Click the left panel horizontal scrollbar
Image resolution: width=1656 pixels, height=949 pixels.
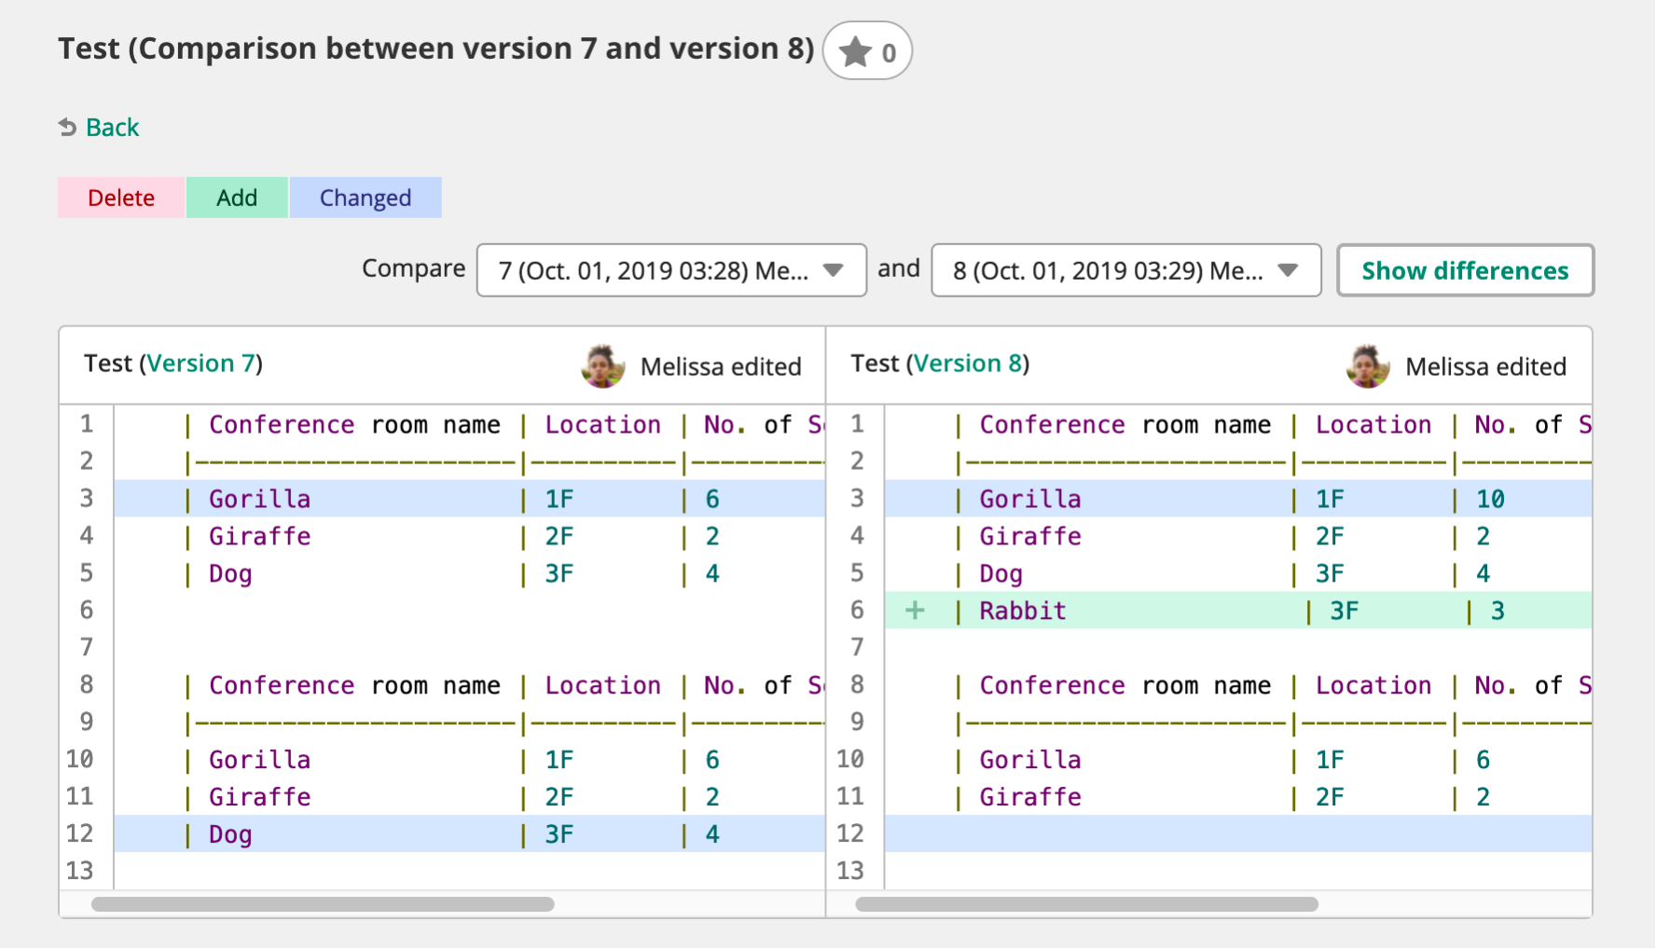[323, 904]
